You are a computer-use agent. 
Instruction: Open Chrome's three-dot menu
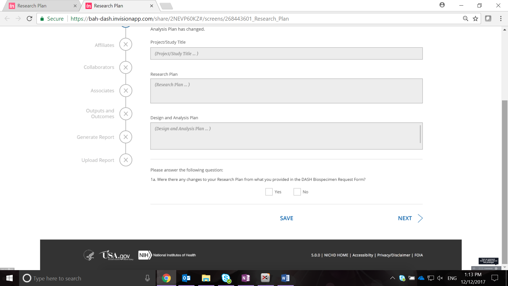point(501,19)
